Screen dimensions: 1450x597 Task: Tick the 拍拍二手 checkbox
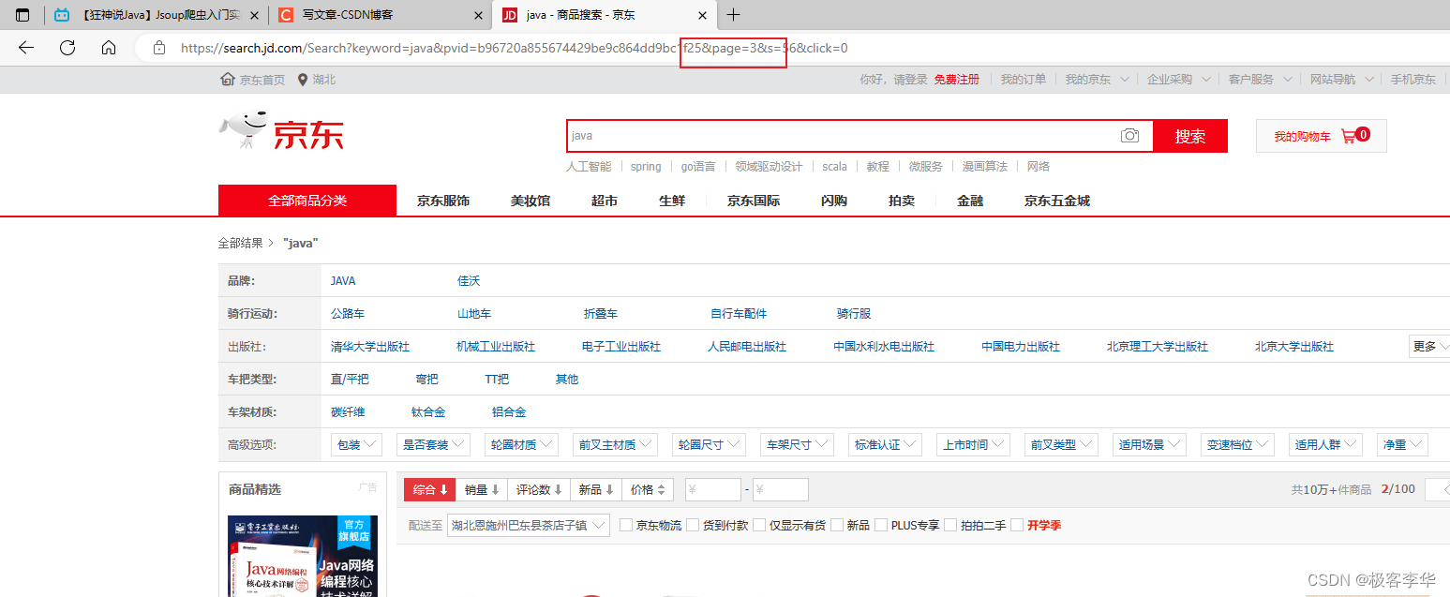tap(950, 525)
